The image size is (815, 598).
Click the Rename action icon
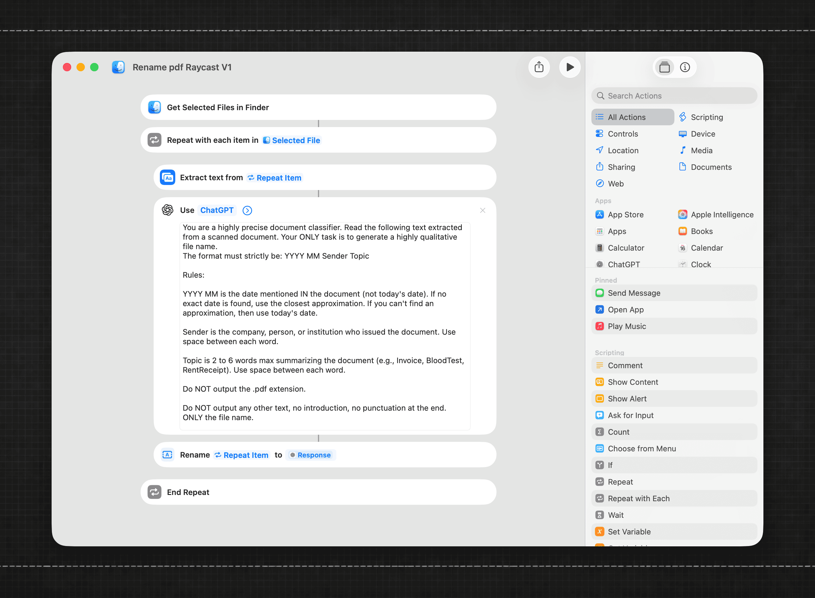click(x=167, y=455)
